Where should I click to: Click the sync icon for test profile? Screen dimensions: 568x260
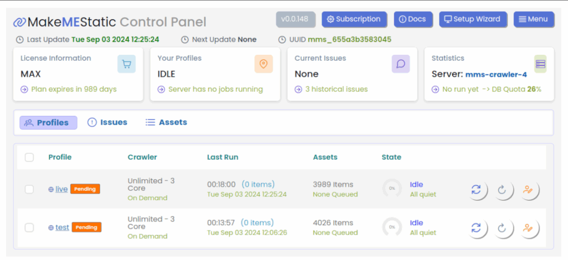[476, 227]
